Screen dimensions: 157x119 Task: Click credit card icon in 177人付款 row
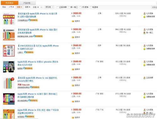(73, 101)
